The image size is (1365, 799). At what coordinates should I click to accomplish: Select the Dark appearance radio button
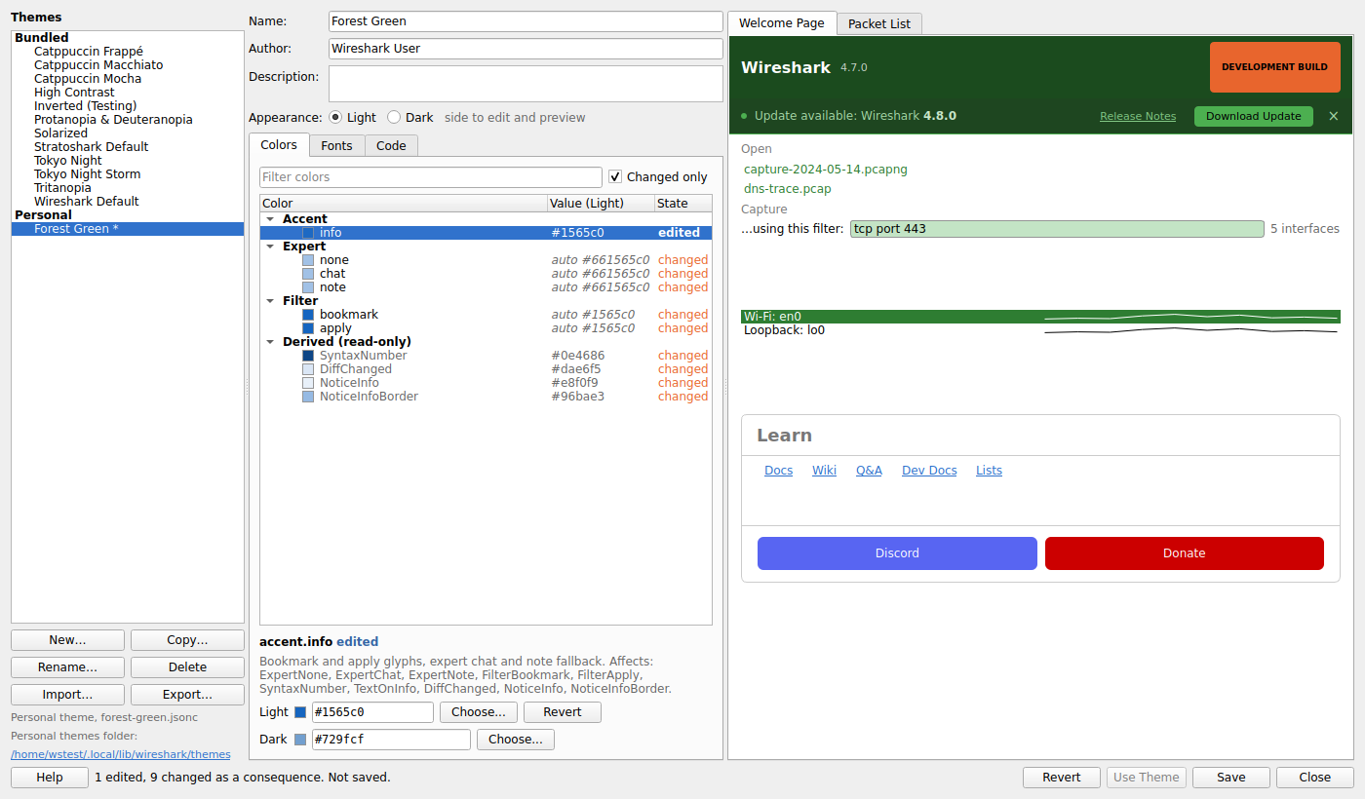point(394,117)
